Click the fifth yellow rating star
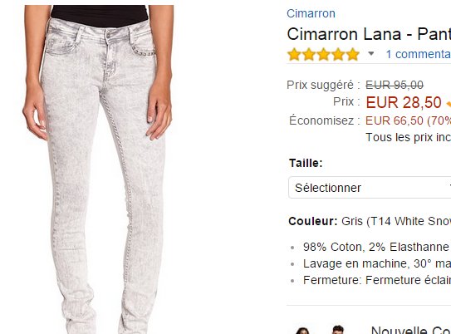The image size is (451, 334). 353,54
